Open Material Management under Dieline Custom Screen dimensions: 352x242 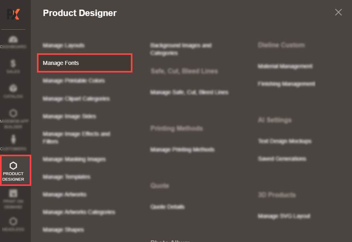[285, 66]
